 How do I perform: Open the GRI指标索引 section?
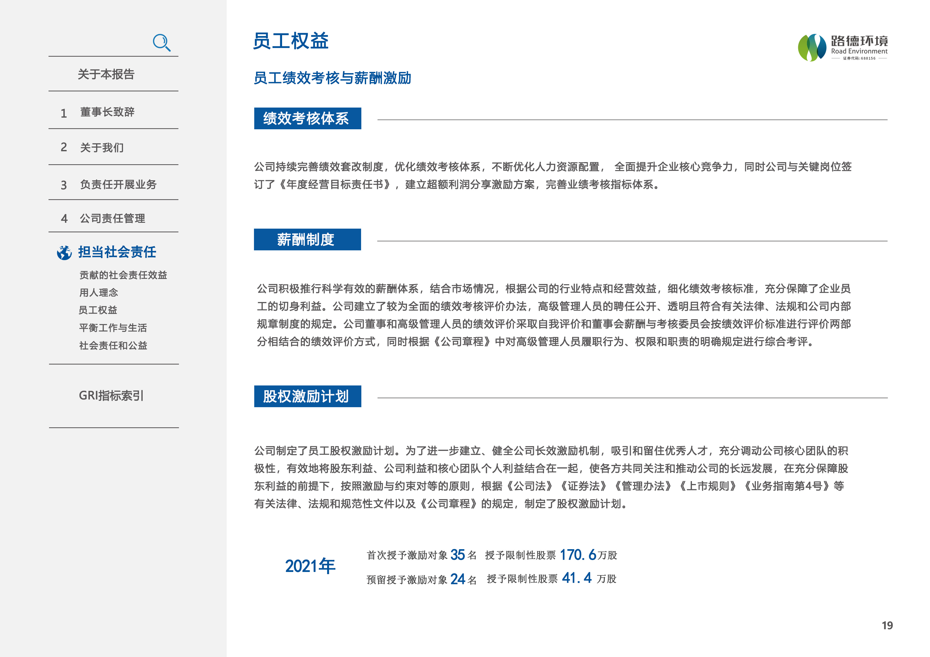[x=111, y=396]
